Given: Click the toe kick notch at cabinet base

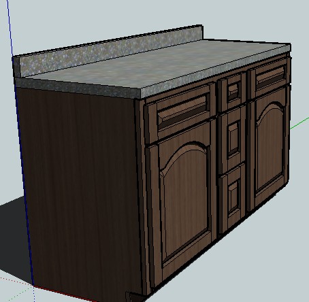Looking at the screenshot, I should pyautogui.click(x=135, y=297).
